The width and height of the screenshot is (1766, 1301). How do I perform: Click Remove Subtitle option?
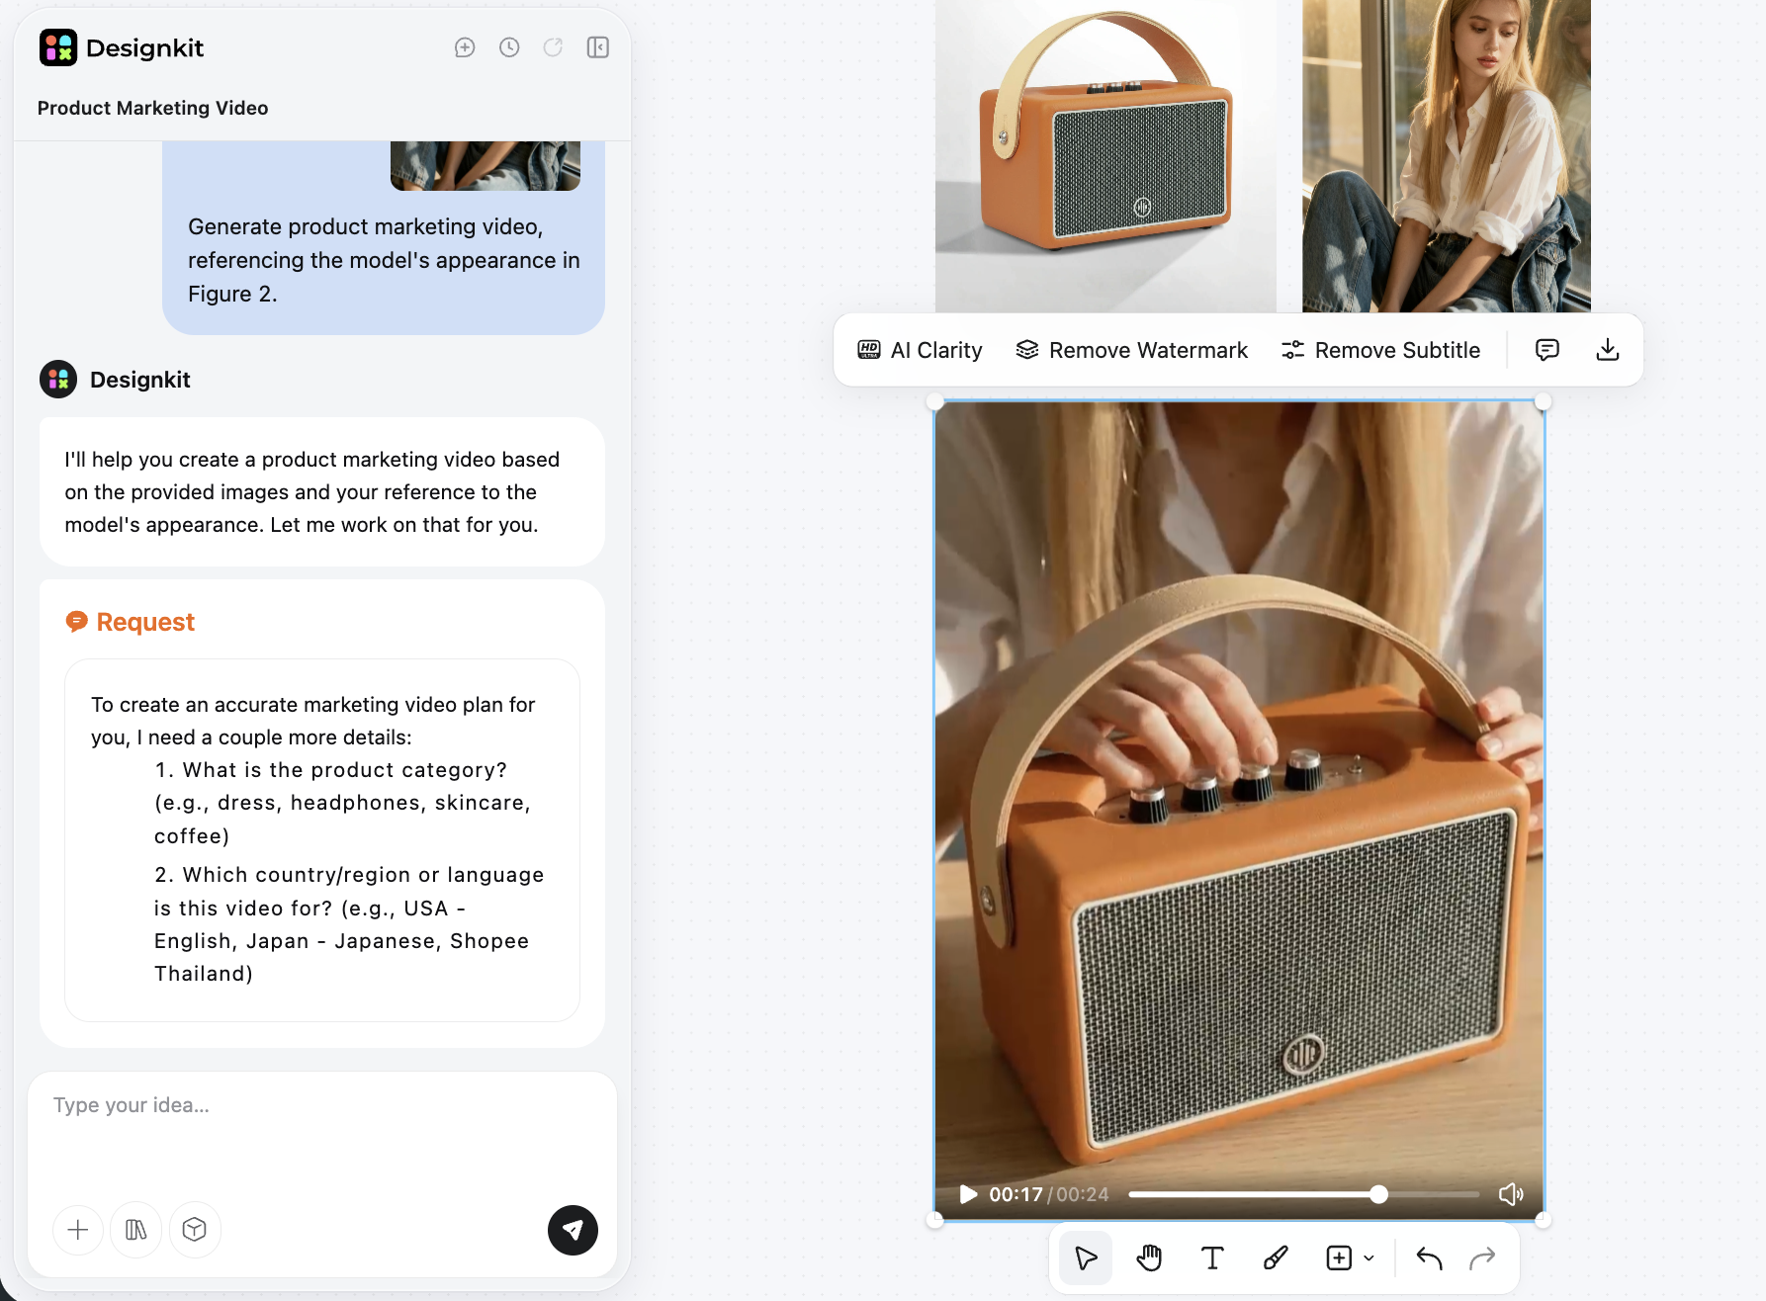pyautogui.click(x=1380, y=350)
